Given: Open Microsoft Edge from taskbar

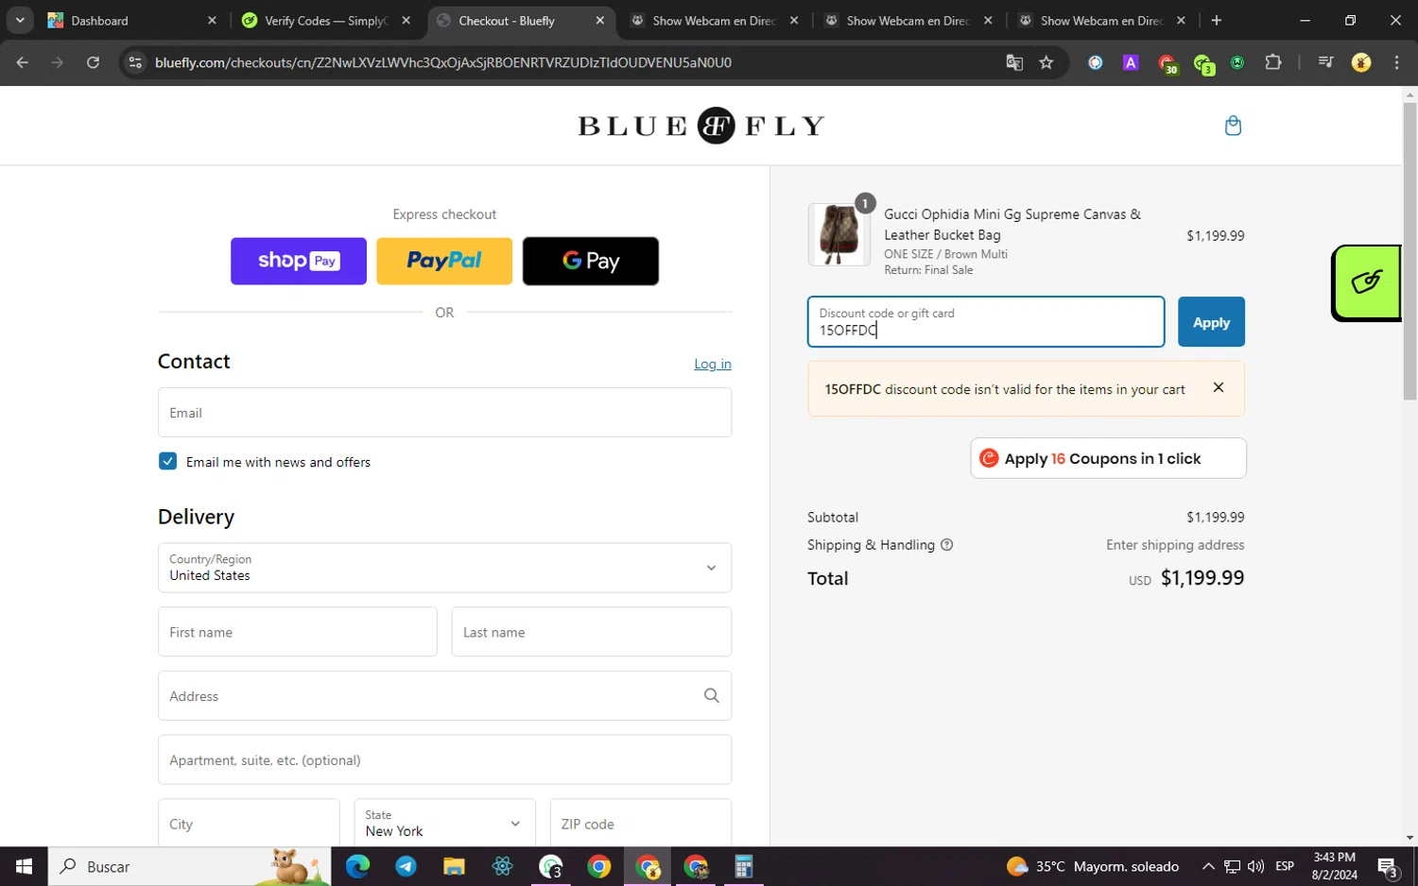Looking at the screenshot, I should [357, 866].
